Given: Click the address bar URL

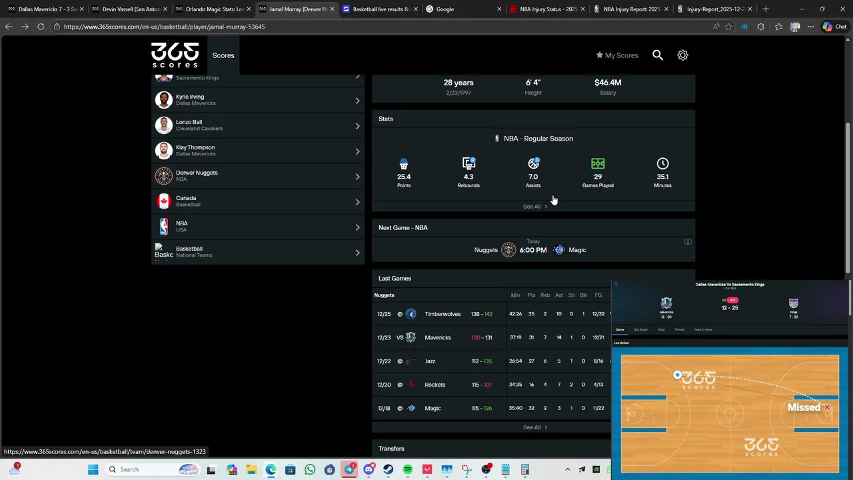Looking at the screenshot, I should [x=164, y=27].
